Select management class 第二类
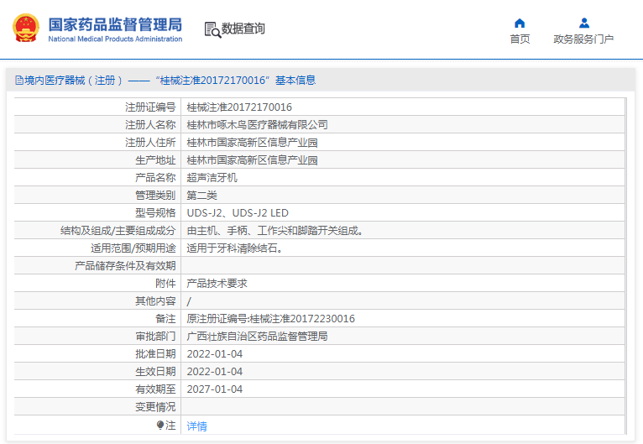Viewport: 643px width, 444px height. point(201,196)
